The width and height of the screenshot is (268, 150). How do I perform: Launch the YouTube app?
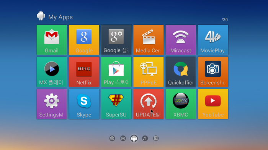pyautogui.click(x=213, y=104)
